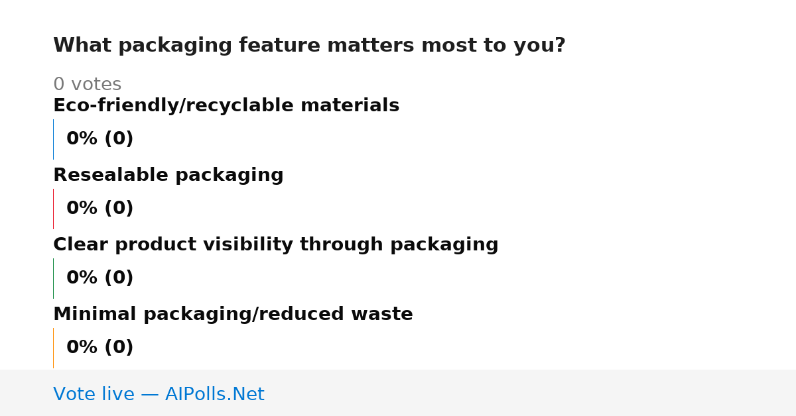This screenshot has width=796, height=416.
Task: Click the blue bar under Eco-friendly
Action: pos(53,139)
